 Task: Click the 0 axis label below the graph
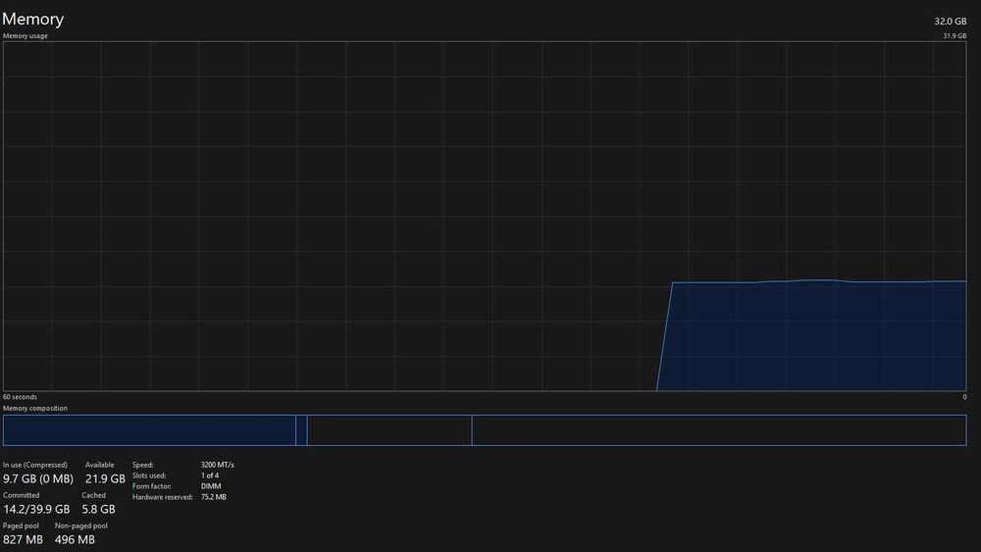click(x=964, y=397)
